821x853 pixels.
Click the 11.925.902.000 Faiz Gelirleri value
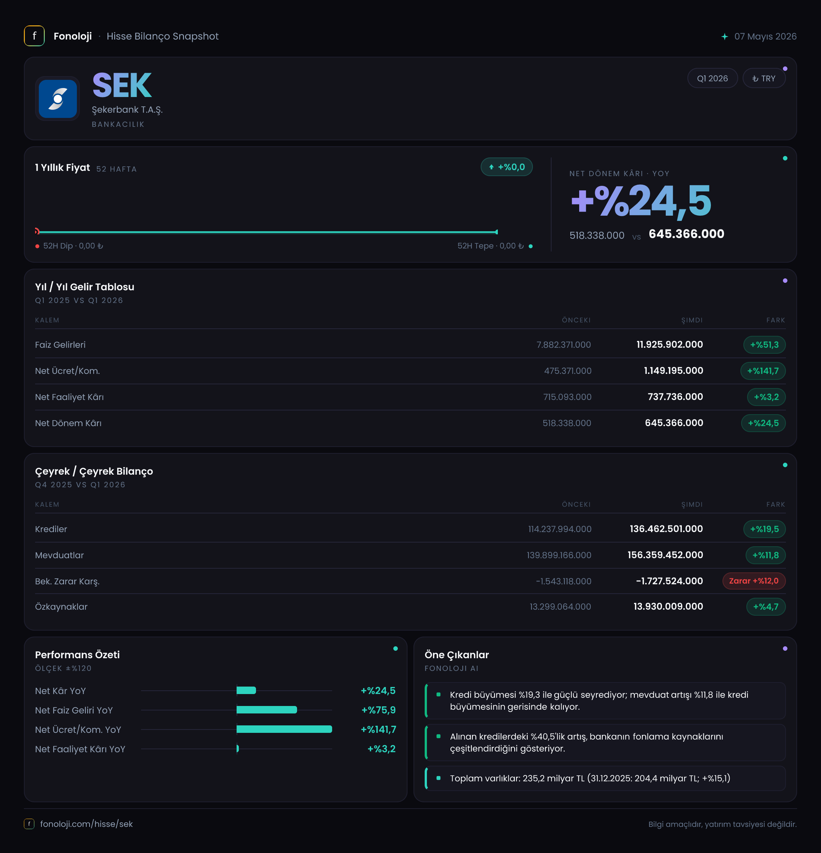(x=669, y=345)
